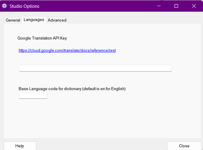This screenshot has width=203, height=150.
Task: Click the Base Language code input box
Action: [x=33, y=95]
